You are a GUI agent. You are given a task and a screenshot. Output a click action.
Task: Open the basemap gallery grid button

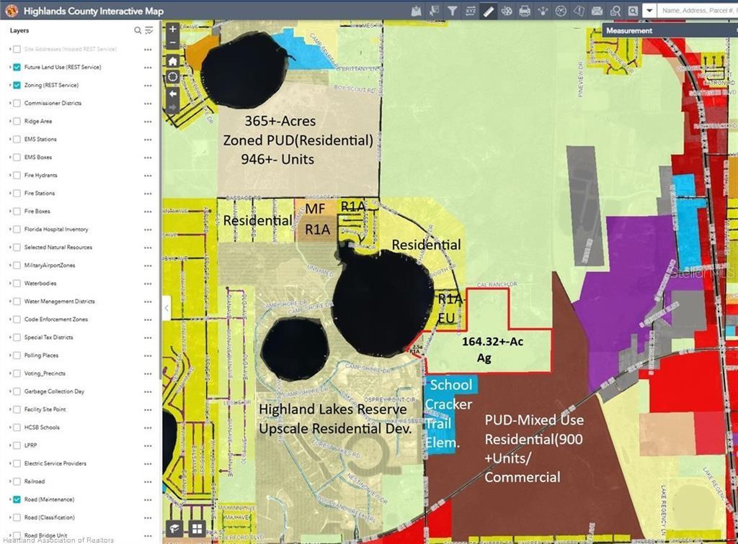[197, 529]
